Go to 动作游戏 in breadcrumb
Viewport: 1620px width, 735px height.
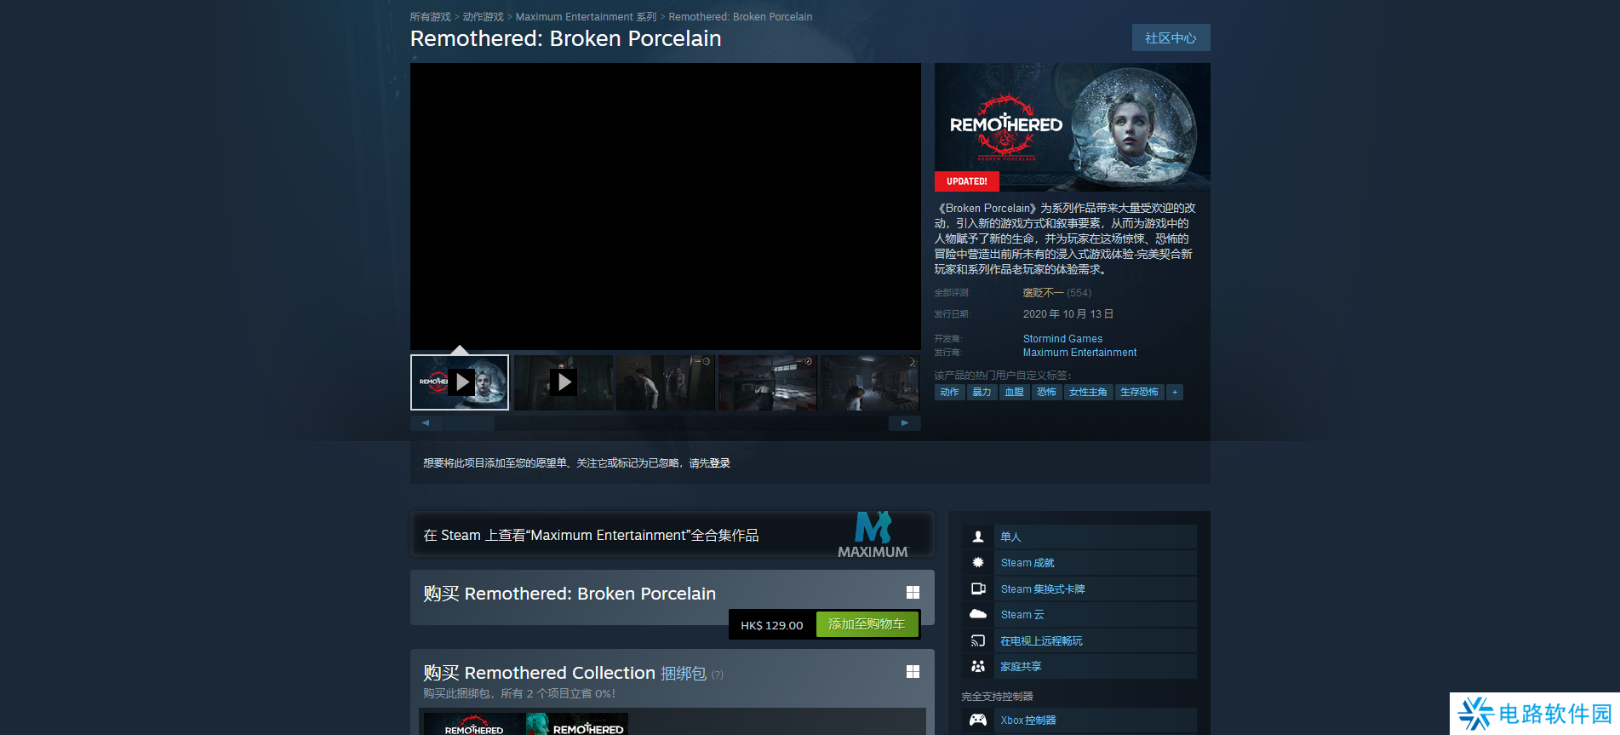[483, 17]
